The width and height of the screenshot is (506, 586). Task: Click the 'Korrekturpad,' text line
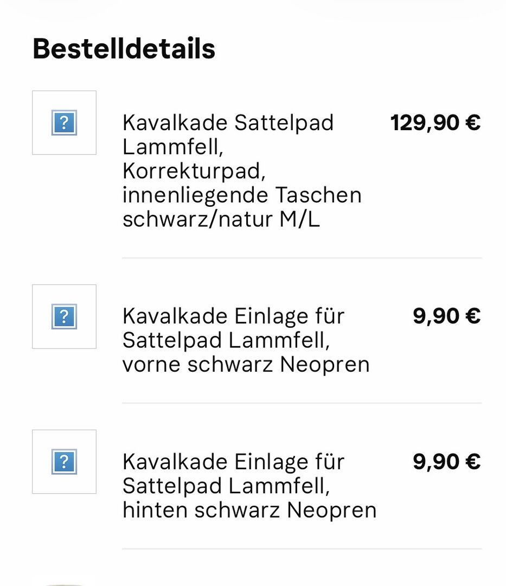(x=194, y=171)
